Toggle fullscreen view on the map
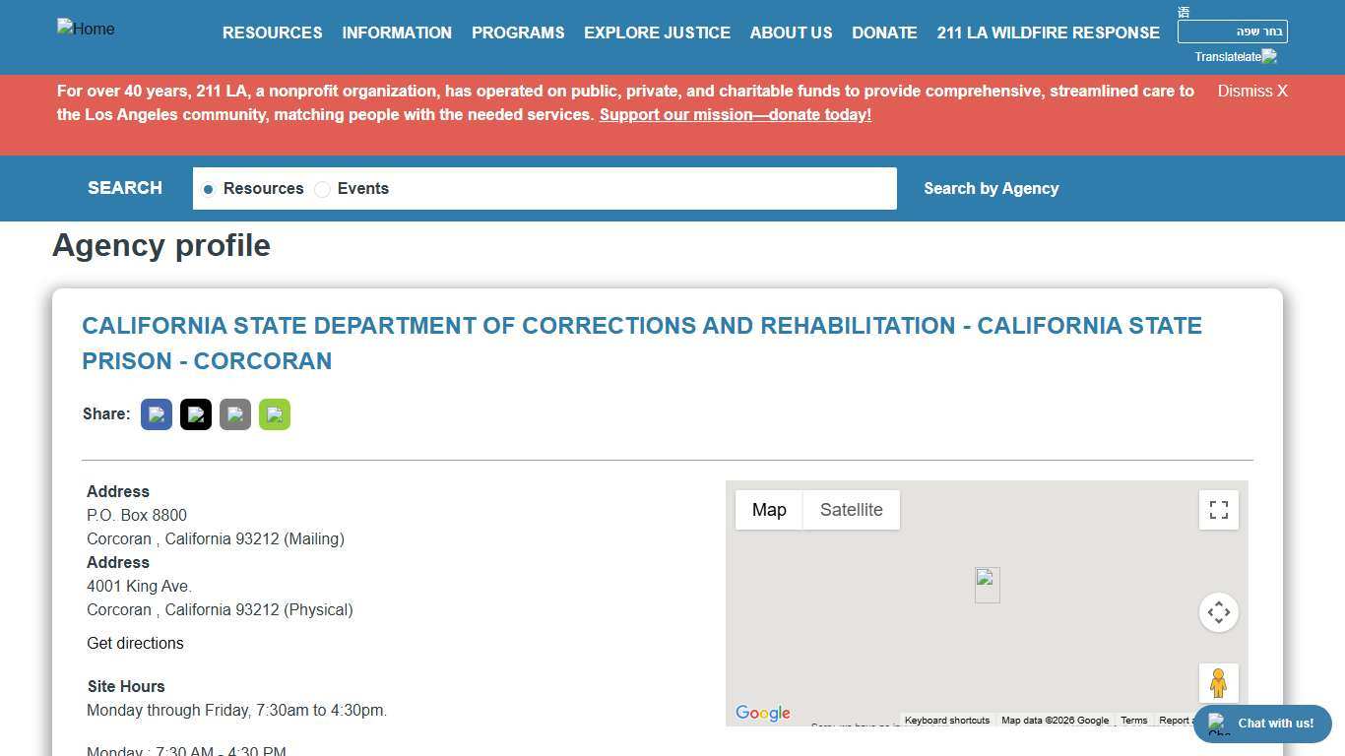Screen dimensions: 1345x756 pyautogui.click(x=1218, y=510)
